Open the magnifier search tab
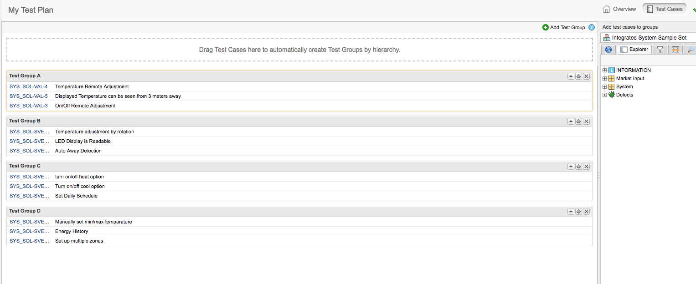Viewport: 696px width, 284px height. coord(691,50)
